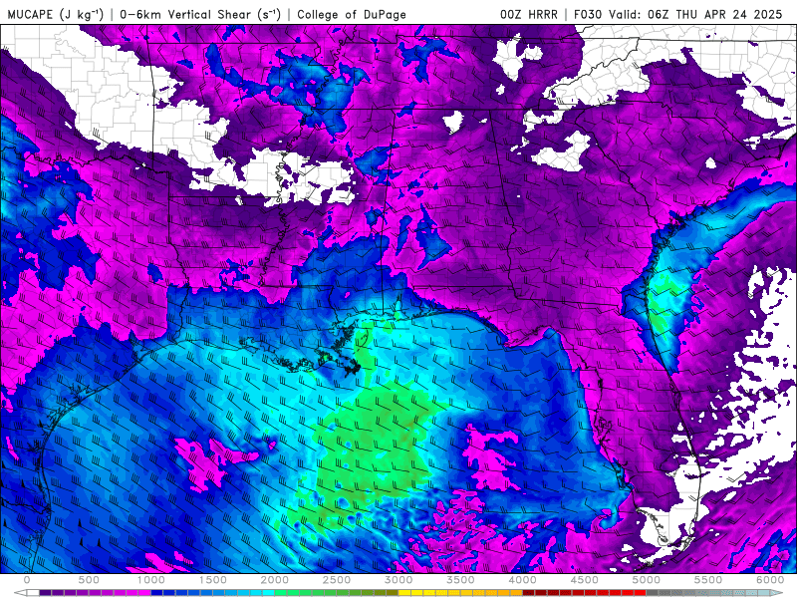
Task: Click the 2500 value on the legend
Action: click(x=337, y=580)
